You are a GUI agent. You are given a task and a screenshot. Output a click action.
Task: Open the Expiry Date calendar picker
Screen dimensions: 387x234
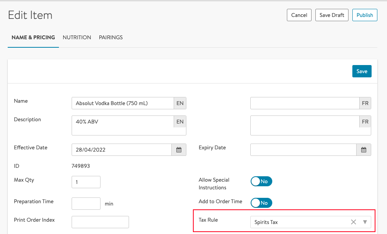[364, 150]
